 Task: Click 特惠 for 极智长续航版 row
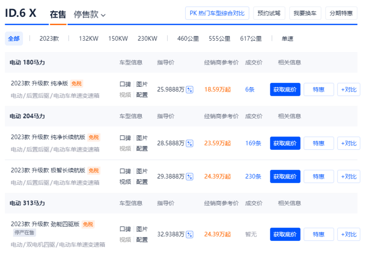(318, 177)
